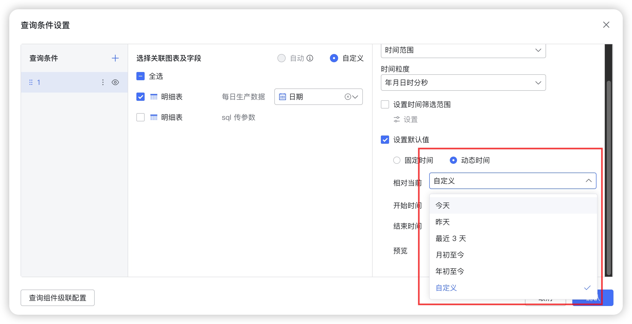This screenshot has height=324, width=632.
Task: Add a new query condition with plus icon
Action: [x=115, y=58]
